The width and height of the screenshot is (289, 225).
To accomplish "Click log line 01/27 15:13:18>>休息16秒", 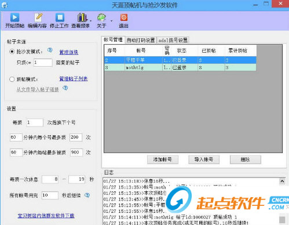I will pos(137,181).
